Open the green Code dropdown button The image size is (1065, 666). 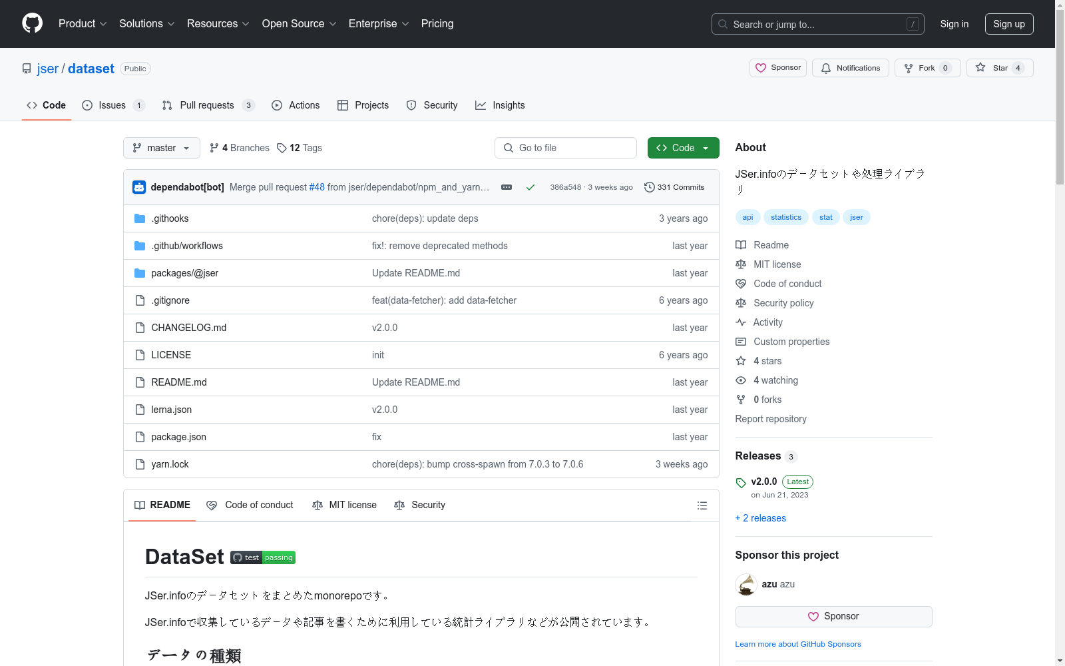683,148
